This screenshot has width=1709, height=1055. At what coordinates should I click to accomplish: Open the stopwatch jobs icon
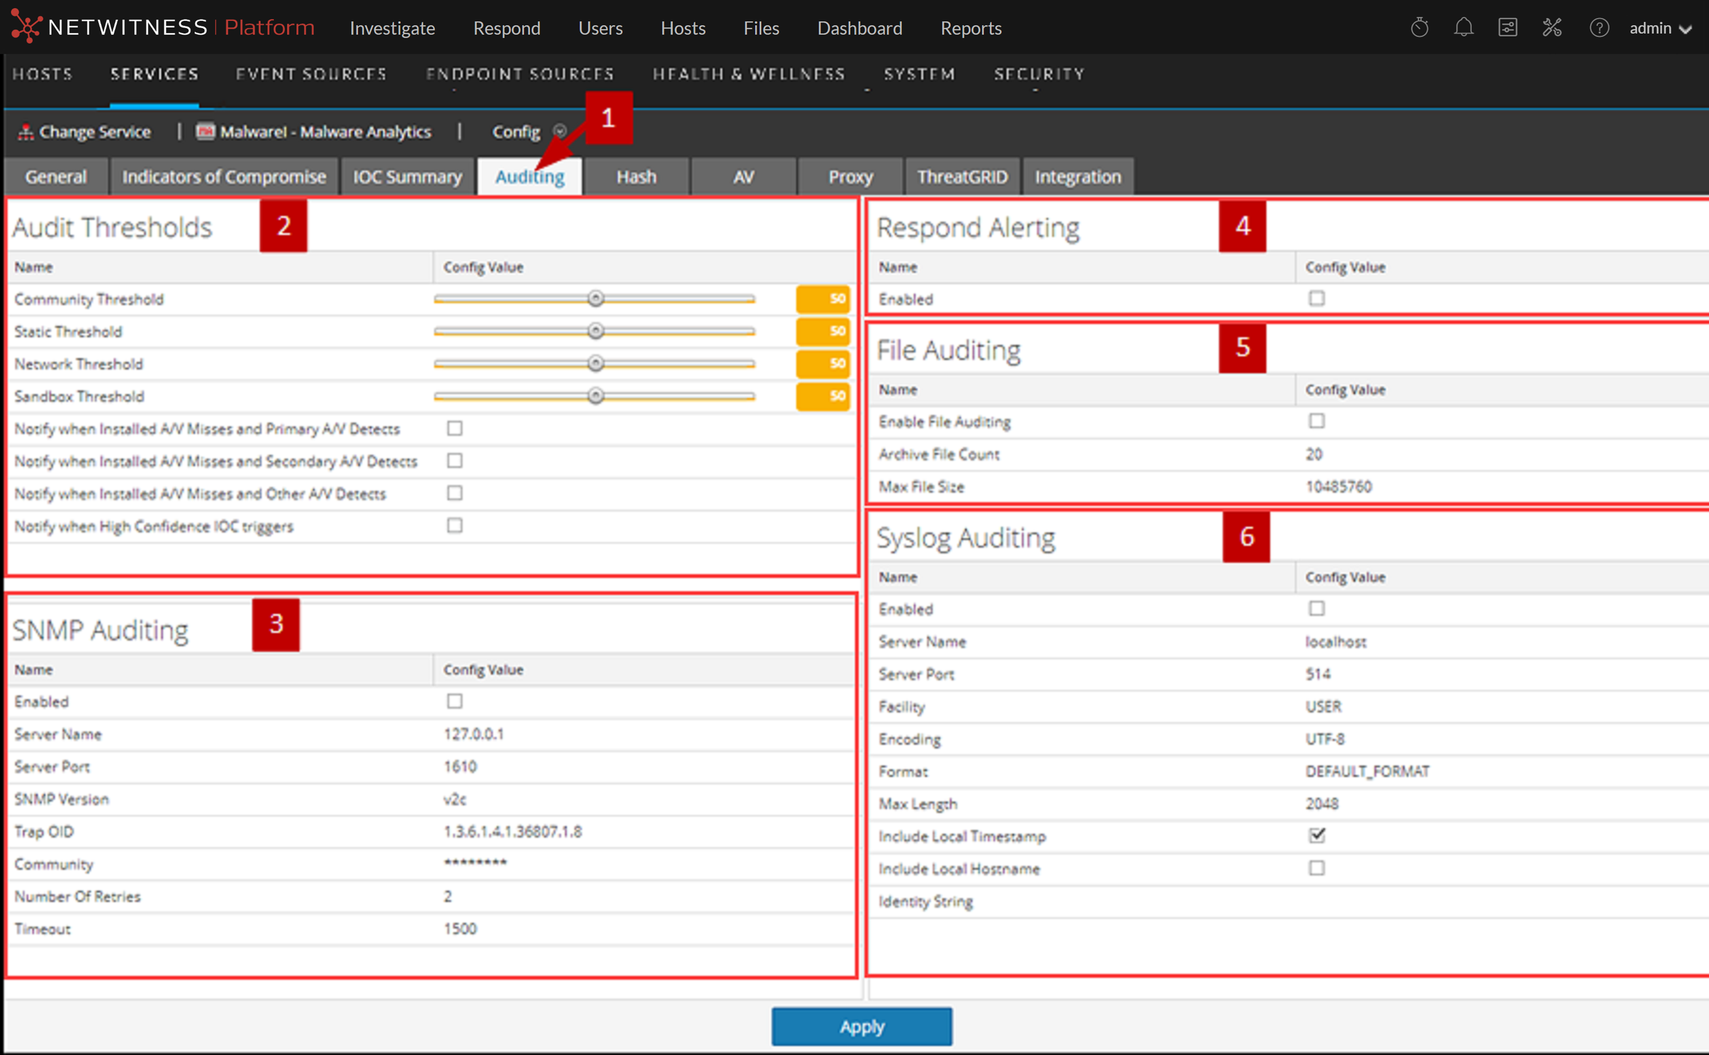tap(1419, 28)
